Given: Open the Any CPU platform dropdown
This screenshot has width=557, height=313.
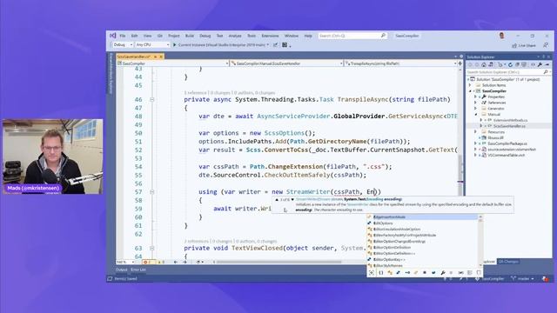Looking at the screenshot, I should coord(152,45).
